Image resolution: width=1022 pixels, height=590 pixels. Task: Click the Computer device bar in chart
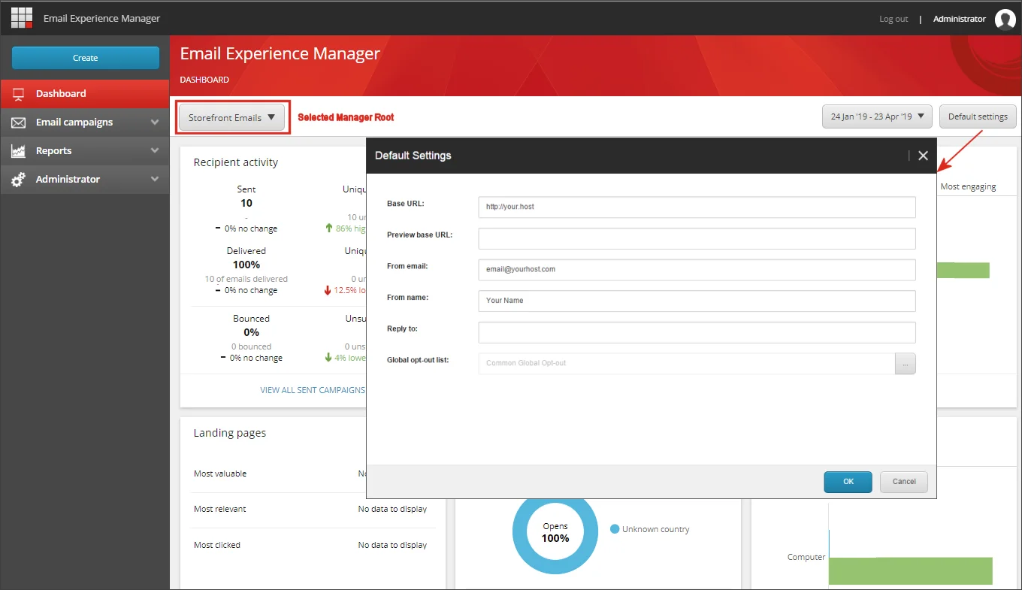point(911,570)
